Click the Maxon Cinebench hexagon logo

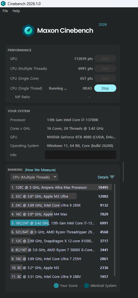pos(28,30)
